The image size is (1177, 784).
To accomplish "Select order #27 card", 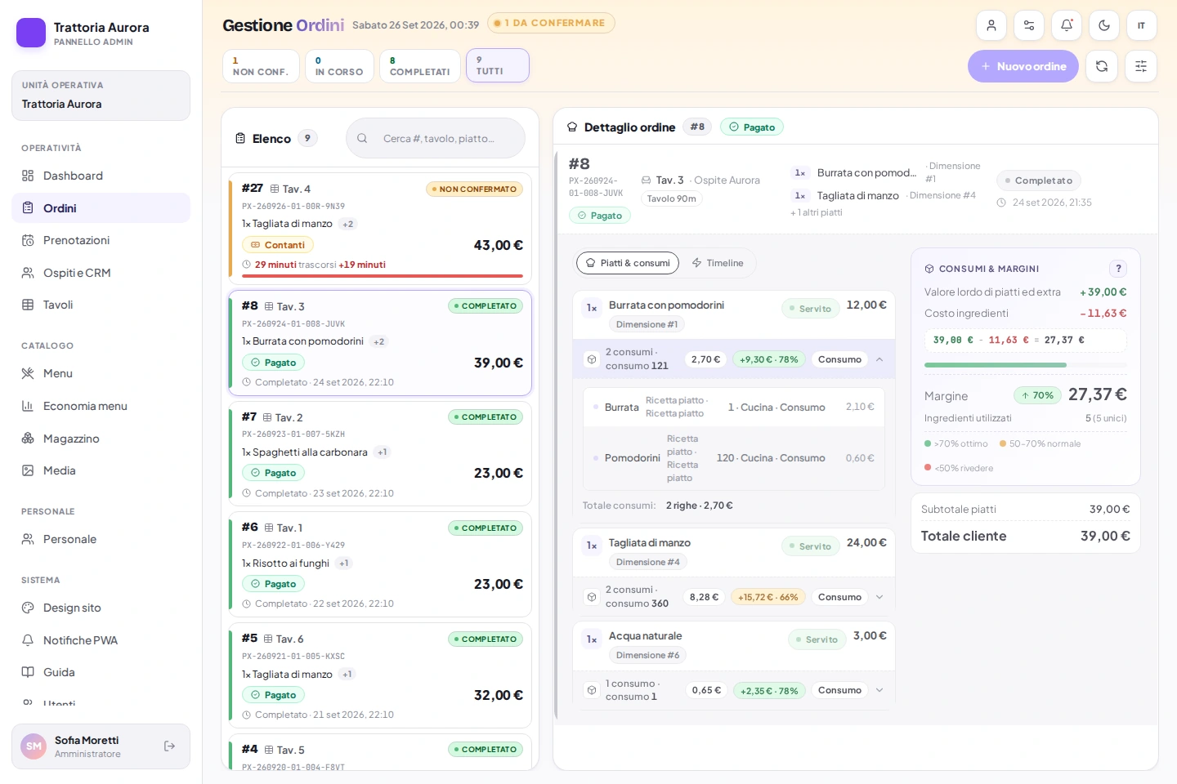I will pos(380,228).
